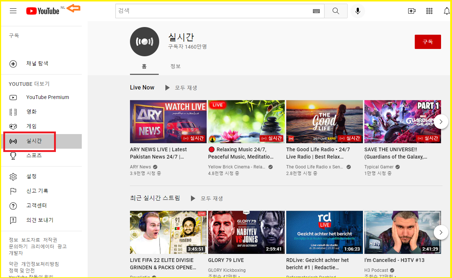Open Guardians of the Galaxy Part 1 thumbnail
Screen dimensions: 452x278
pyautogui.click(x=403, y=122)
